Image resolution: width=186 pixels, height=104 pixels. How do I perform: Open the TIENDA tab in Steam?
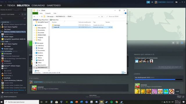11,5
